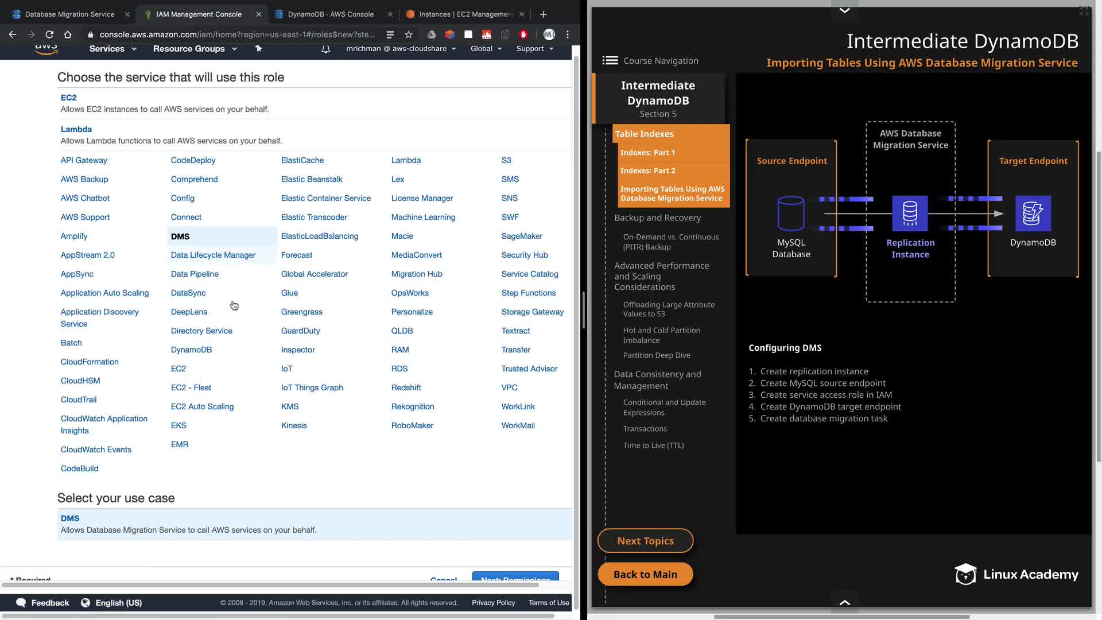Click the pin shortcut icon in AWS navbar
Screen dimensions: 1102x620
(x=258, y=49)
